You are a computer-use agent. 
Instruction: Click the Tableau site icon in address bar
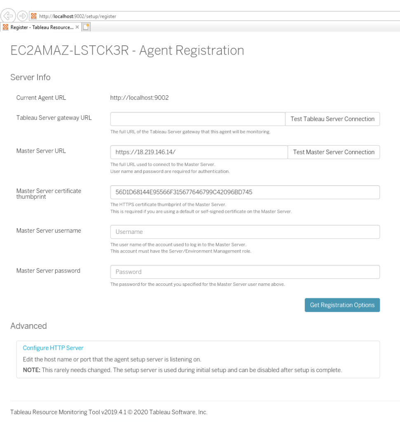(x=34, y=16)
